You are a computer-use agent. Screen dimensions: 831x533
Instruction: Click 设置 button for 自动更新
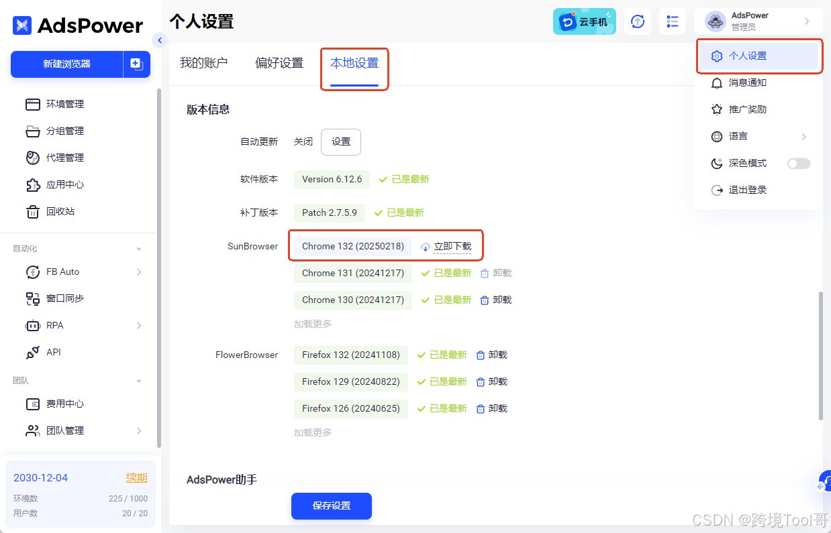(341, 142)
